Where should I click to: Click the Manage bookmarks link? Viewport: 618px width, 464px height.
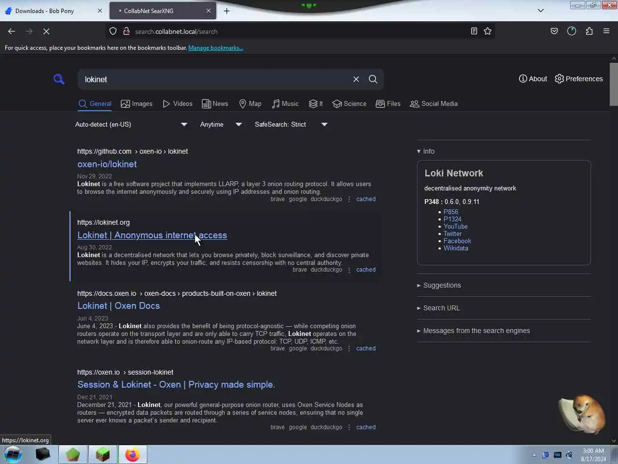click(216, 48)
